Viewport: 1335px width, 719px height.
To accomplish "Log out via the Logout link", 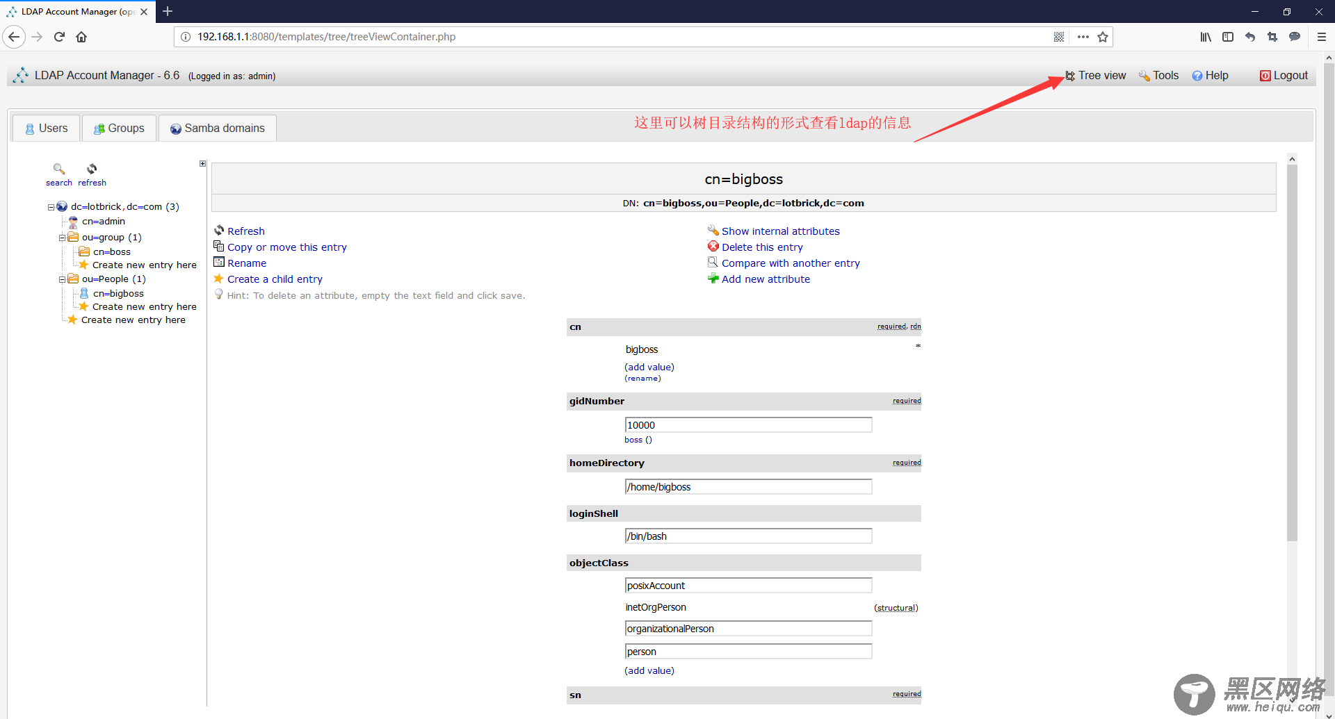I will (1284, 76).
